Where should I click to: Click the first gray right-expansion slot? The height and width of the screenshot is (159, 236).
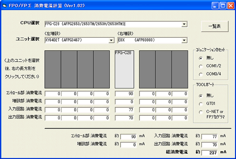pos(147,69)
